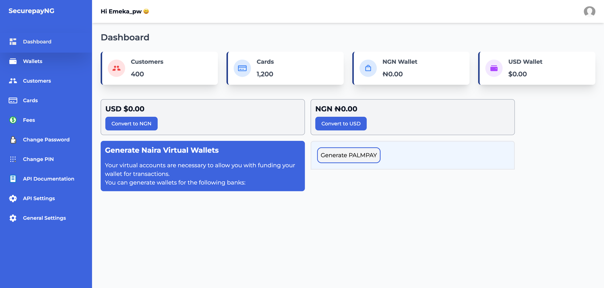Select the red Customers card icon
Viewport: 604px width, 288px height.
click(117, 68)
